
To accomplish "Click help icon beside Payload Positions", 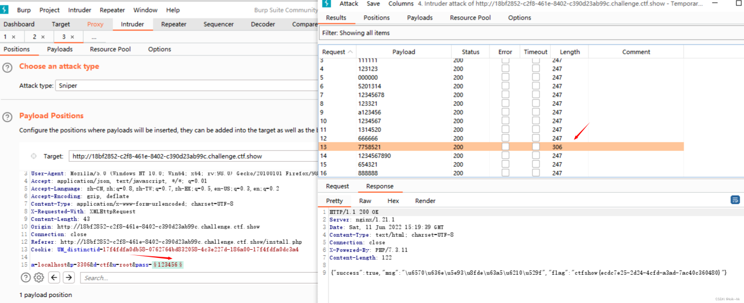I will (x=7, y=117).
